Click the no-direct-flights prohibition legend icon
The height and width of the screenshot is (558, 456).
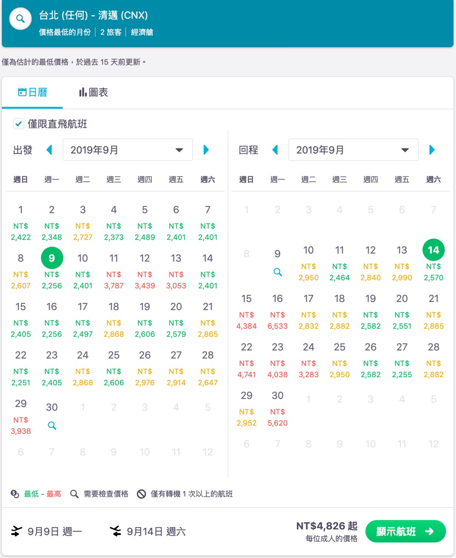tap(141, 494)
